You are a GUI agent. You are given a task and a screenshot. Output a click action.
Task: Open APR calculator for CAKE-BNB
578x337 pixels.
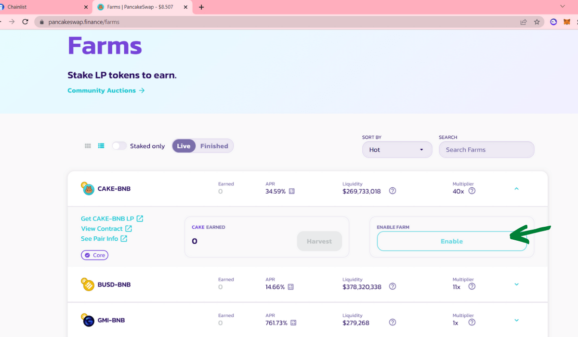pos(291,191)
